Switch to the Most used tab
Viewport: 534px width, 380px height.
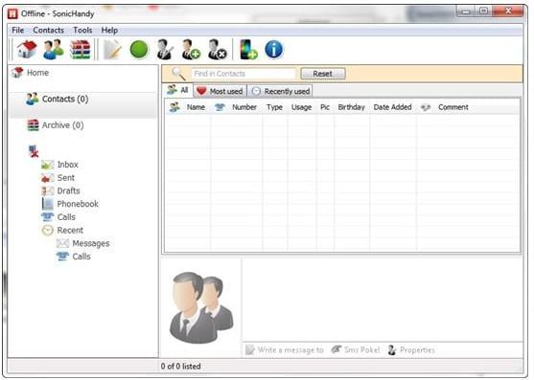point(220,91)
